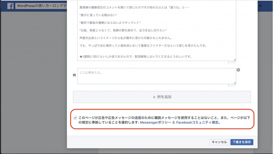Open the Facebookコミュニティ規定 link
This screenshot has width=278, height=154.
coord(197,122)
